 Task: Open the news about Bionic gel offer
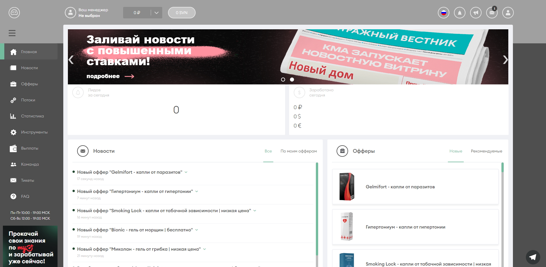click(x=135, y=230)
